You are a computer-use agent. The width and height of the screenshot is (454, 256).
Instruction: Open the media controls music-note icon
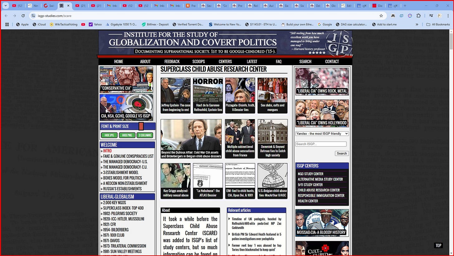(431, 16)
